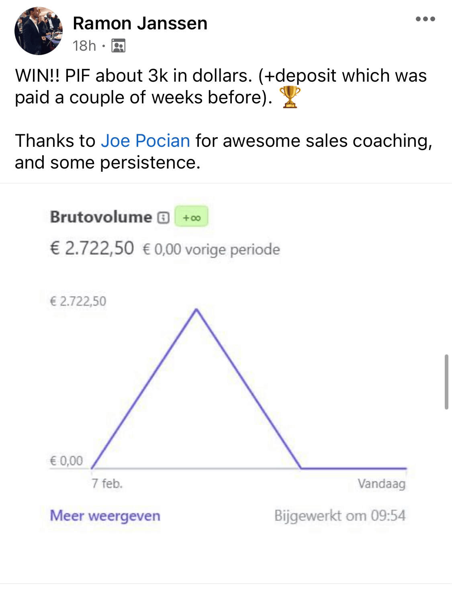
Task: Tap the green +∞ percentage badge
Action: 192,217
